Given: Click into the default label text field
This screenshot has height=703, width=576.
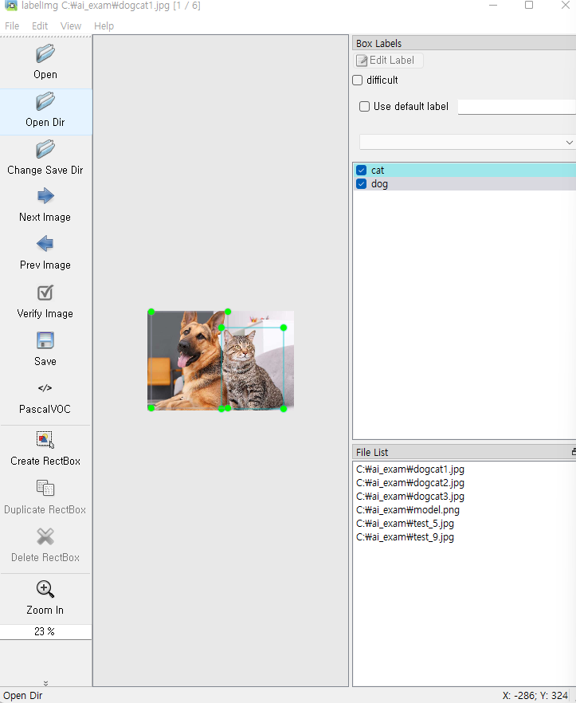Looking at the screenshot, I should pyautogui.click(x=517, y=107).
